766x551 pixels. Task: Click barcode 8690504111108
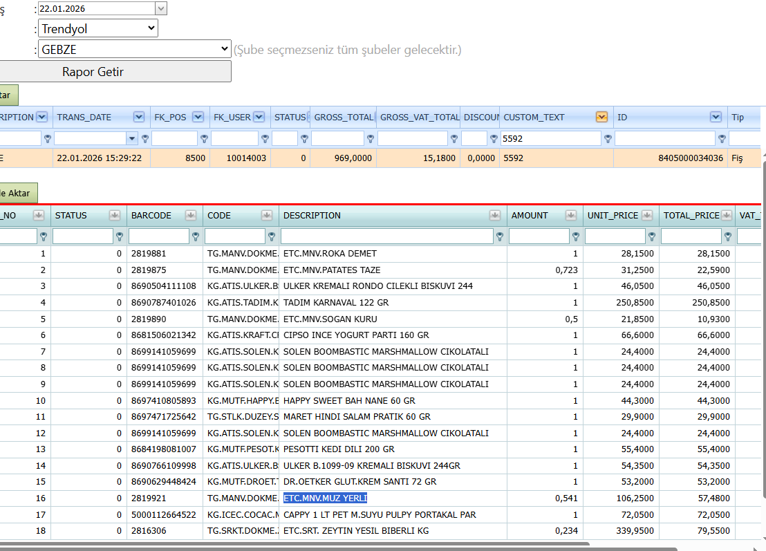(164, 286)
